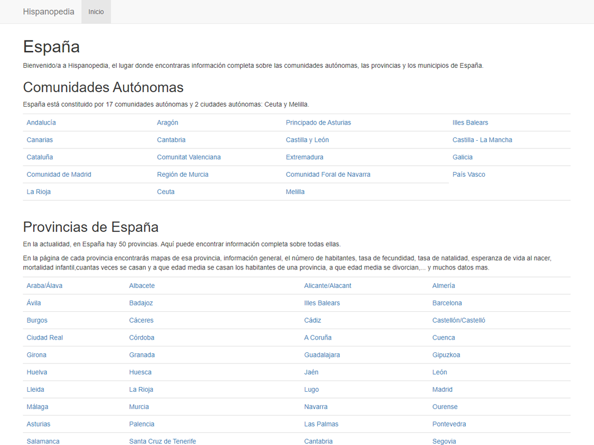Open the Andalucía community page
The height and width of the screenshot is (445, 594).
[x=41, y=123]
